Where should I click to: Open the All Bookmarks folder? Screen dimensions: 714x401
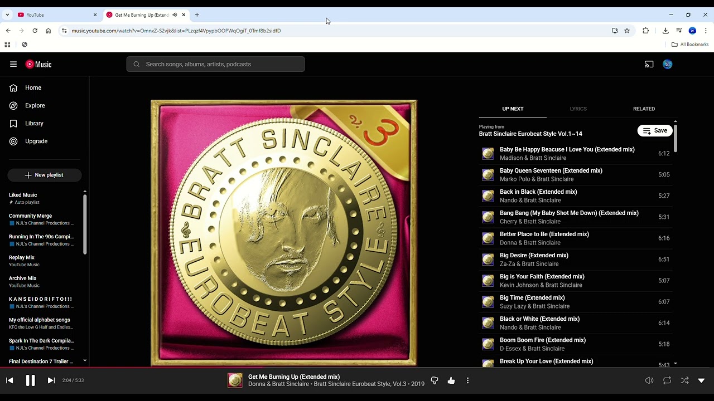tap(690, 45)
